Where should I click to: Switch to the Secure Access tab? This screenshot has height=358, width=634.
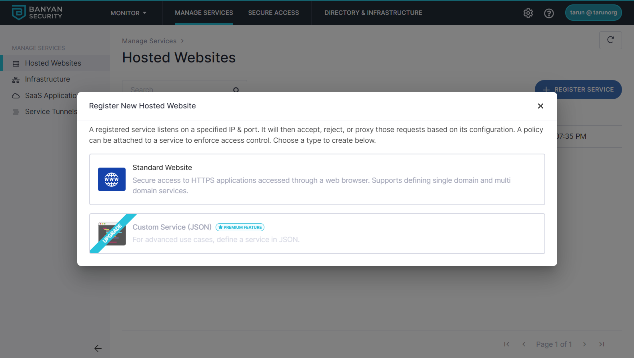click(x=273, y=13)
